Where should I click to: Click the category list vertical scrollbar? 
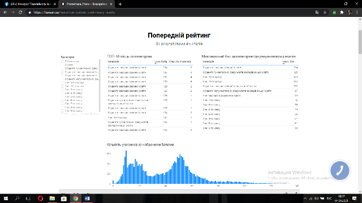100,86
